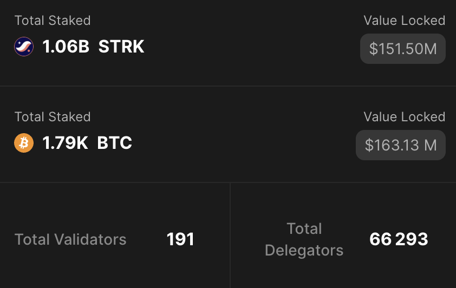
Task: Select the $151.50M value locked badge
Action: 402,49
